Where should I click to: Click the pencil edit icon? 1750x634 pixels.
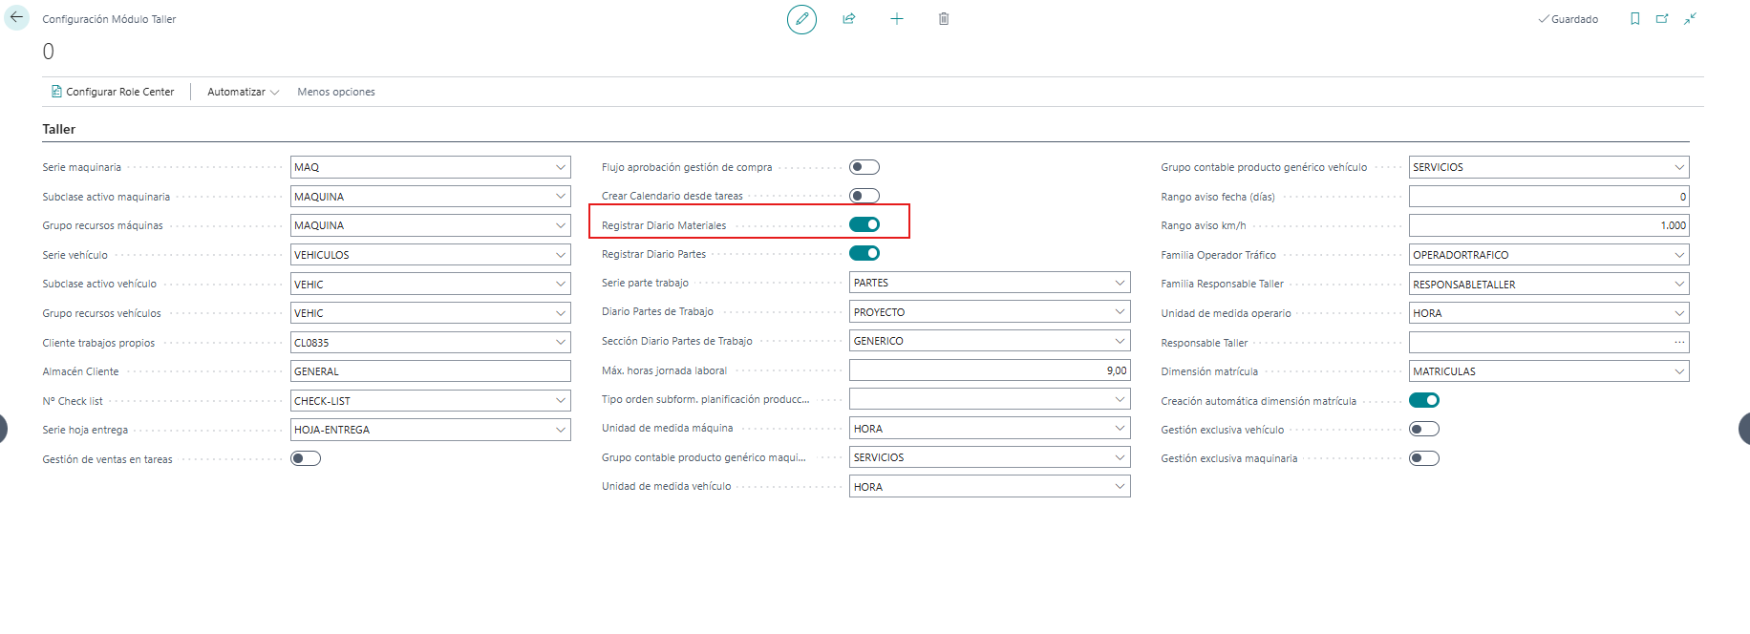[801, 19]
